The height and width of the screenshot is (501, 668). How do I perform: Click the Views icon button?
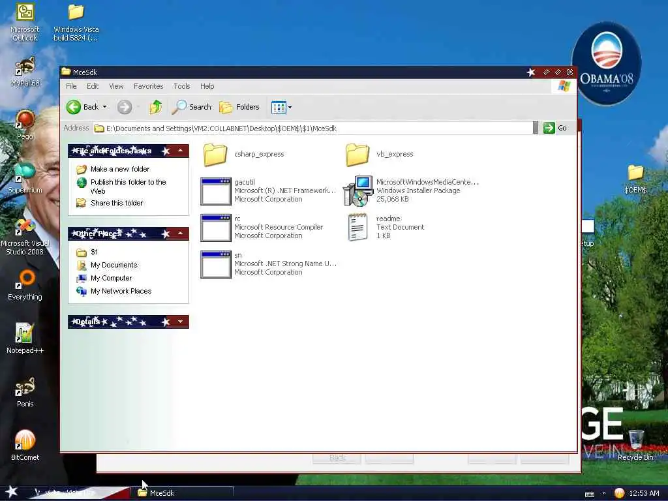[x=279, y=108]
